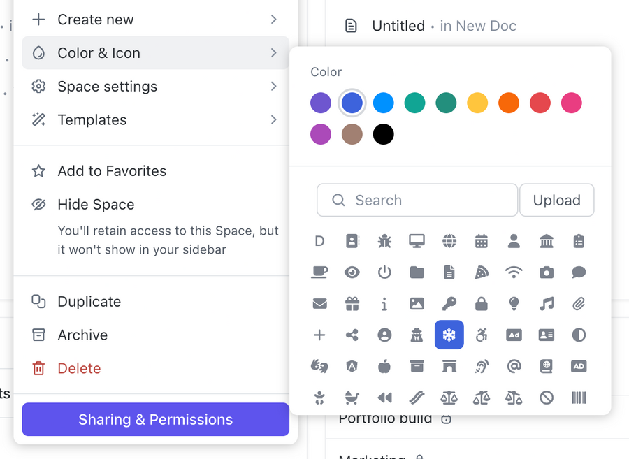Pick the music note icon
Image resolution: width=629 pixels, height=459 pixels.
click(547, 303)
